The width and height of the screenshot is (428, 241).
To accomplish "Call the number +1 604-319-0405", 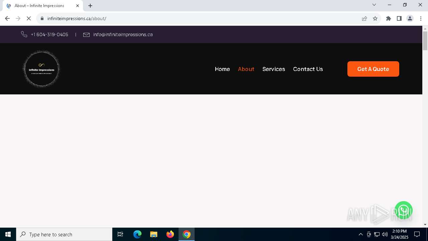I will [x=49, y=34].
